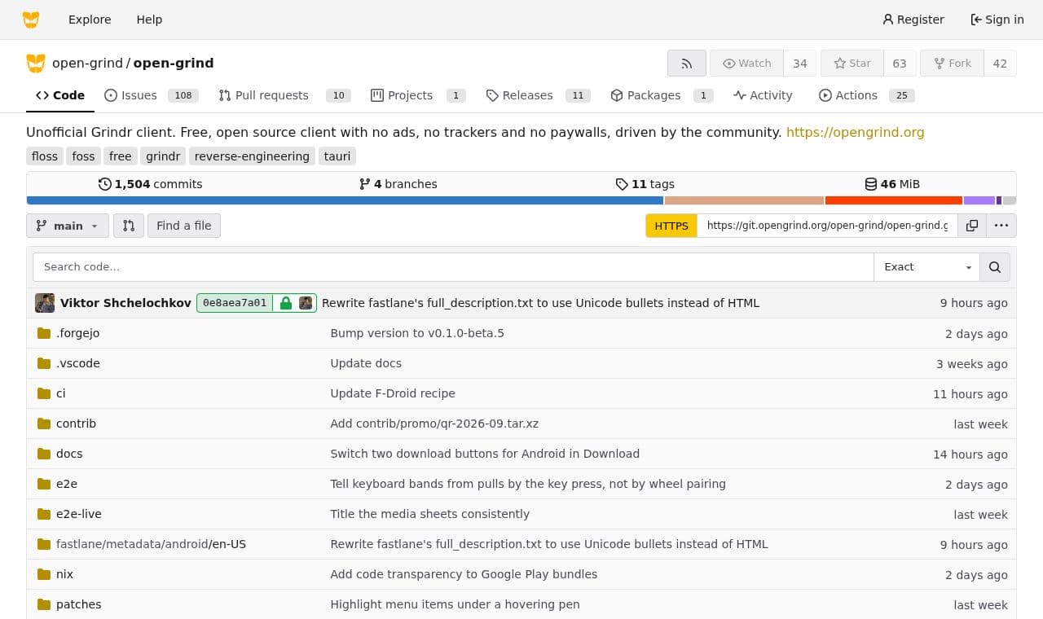Image resolution: width=1043 pixels, height=619 pixels.
Task: Switch to the Pull requests tab
Action: tap(284, 95)
